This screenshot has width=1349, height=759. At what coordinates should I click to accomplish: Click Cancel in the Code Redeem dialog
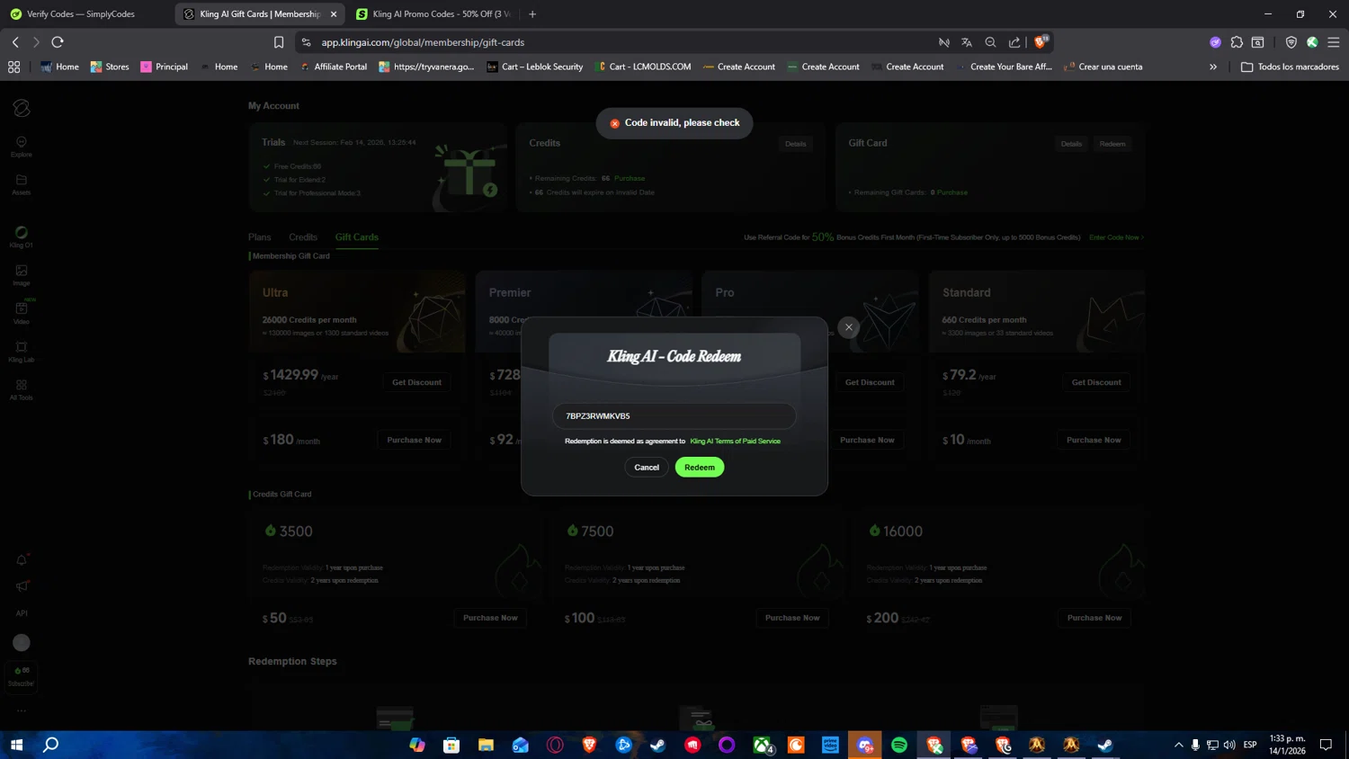coord(647,467)
